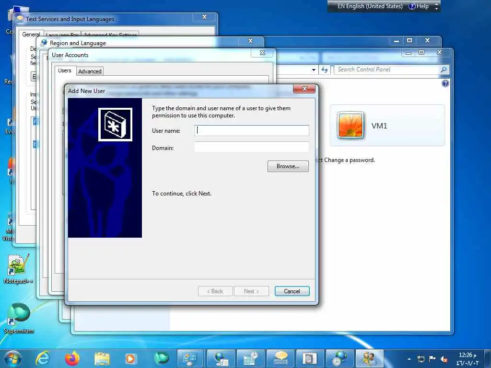Click the Domain input field

[x=251, y=147]
